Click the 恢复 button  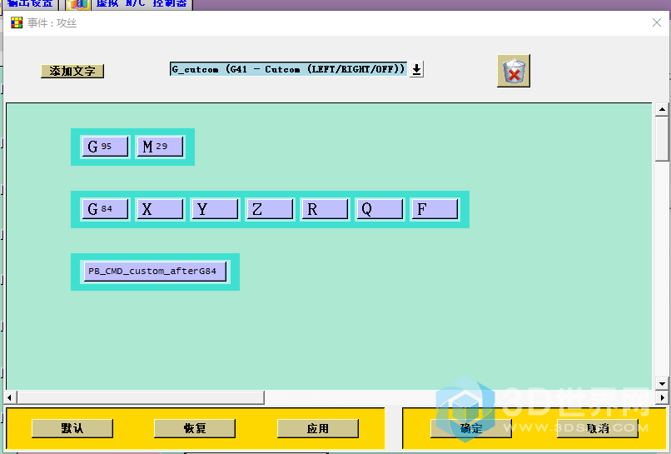[195, 428]
